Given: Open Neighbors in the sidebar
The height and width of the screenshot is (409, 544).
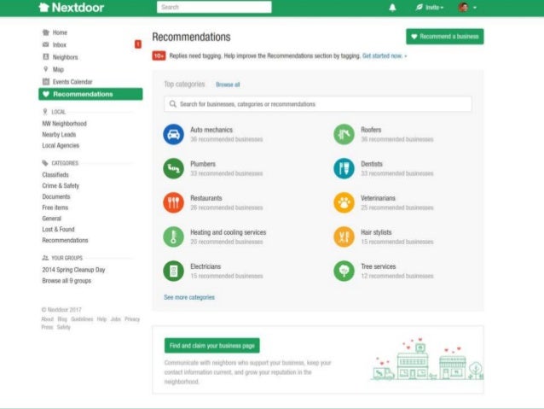Looking at the screenshot, I should [65, 57].
